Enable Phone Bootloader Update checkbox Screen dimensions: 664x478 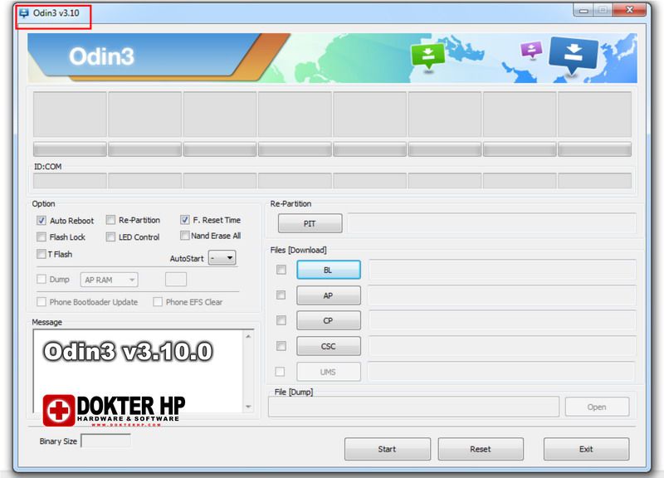click(41, 302)
